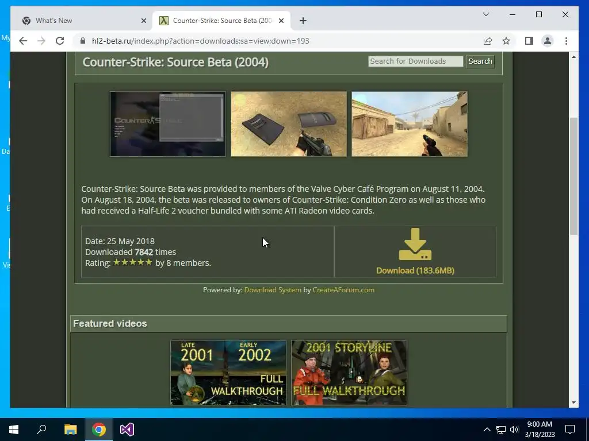Screen dimensions: 589x441
Task: Click the Search button
Action: (x=480, y=61)
